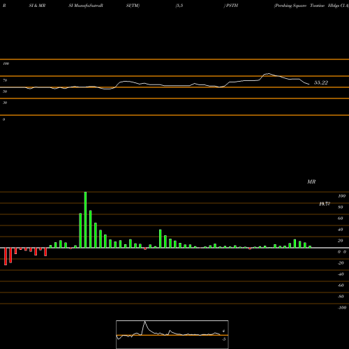
Task: Click the MR axis label -40
Action: tap(341, 274)
